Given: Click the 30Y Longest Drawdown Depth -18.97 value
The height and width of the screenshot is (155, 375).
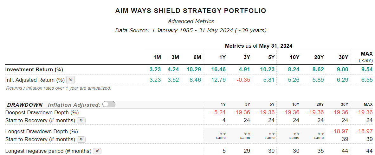Looking at the screenshot, I should (x=340, y=131).
